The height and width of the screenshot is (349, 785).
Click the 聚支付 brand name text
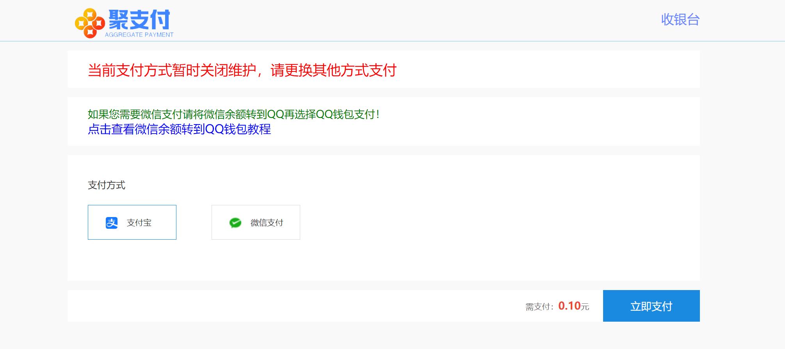point(139,20)
